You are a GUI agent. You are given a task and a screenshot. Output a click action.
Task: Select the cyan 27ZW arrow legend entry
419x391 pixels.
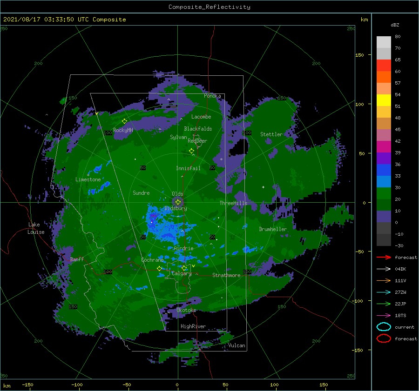pyautogui.click(x=384, y=292)
